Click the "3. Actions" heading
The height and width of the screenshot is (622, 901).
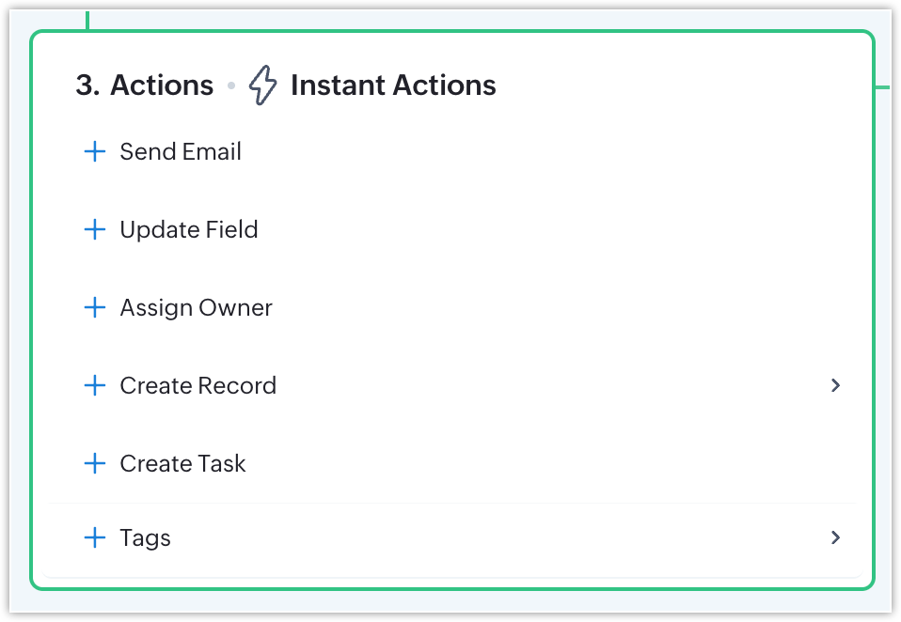(x=145, y=86)
